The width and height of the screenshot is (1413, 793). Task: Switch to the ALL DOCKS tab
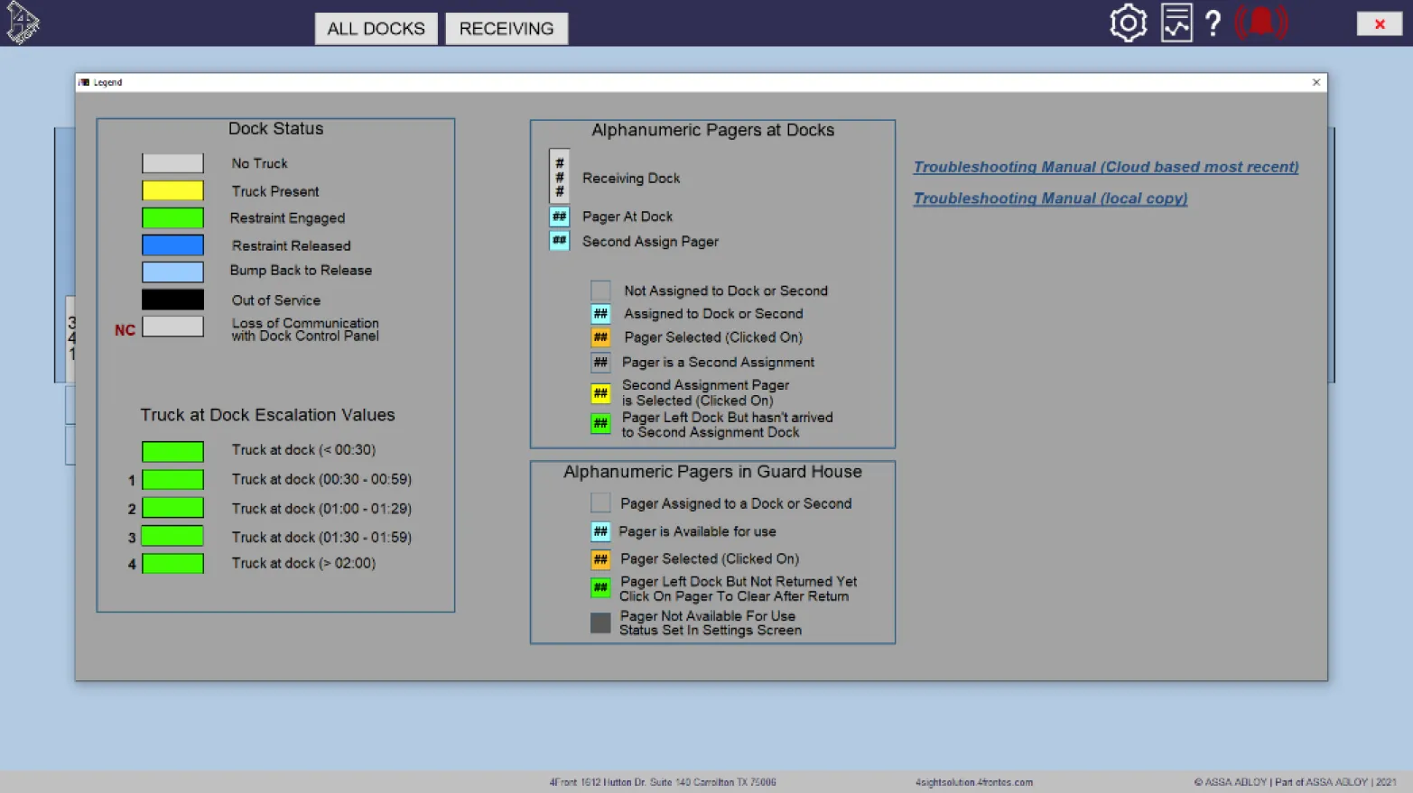[x=376, y=28]
